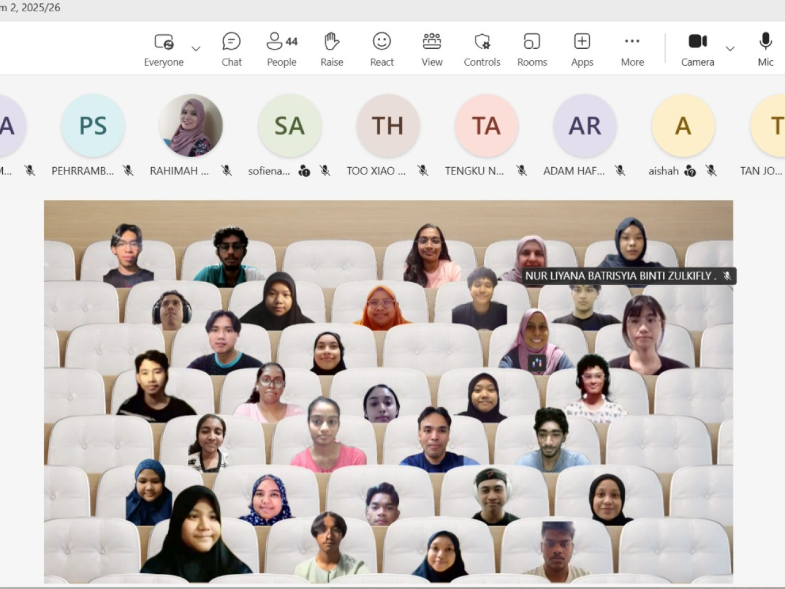
Task: Expand the Everyone dropdown chevron
Action: pos(196,49)
